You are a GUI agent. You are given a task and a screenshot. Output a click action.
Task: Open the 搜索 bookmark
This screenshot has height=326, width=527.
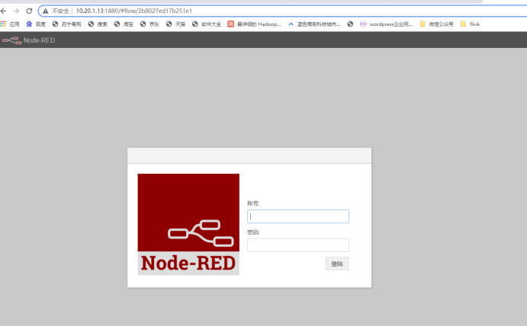pos(98,24)
